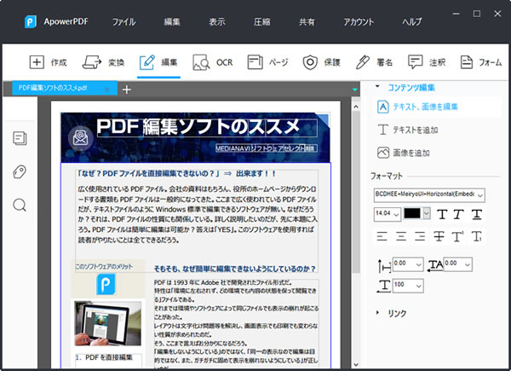Viewport: 511px width, 371px height.
Task: Click the document scrollbar down arrow
Action: point(356,364)
